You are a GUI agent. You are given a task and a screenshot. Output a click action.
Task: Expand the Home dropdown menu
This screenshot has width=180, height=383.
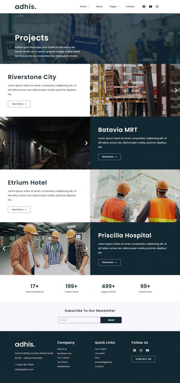[84, 7]
